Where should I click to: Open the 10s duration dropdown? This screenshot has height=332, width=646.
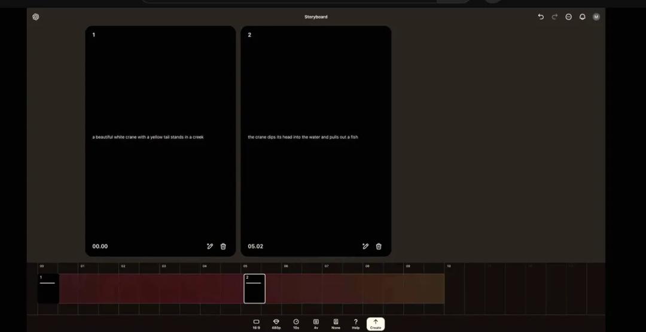[296, 324]
